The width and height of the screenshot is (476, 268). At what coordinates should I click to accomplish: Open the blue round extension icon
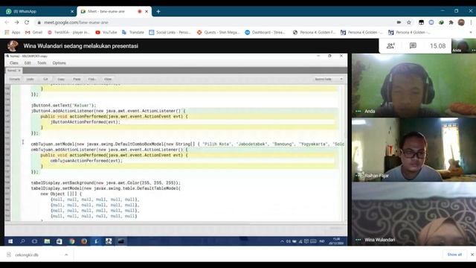coord(431,22)
